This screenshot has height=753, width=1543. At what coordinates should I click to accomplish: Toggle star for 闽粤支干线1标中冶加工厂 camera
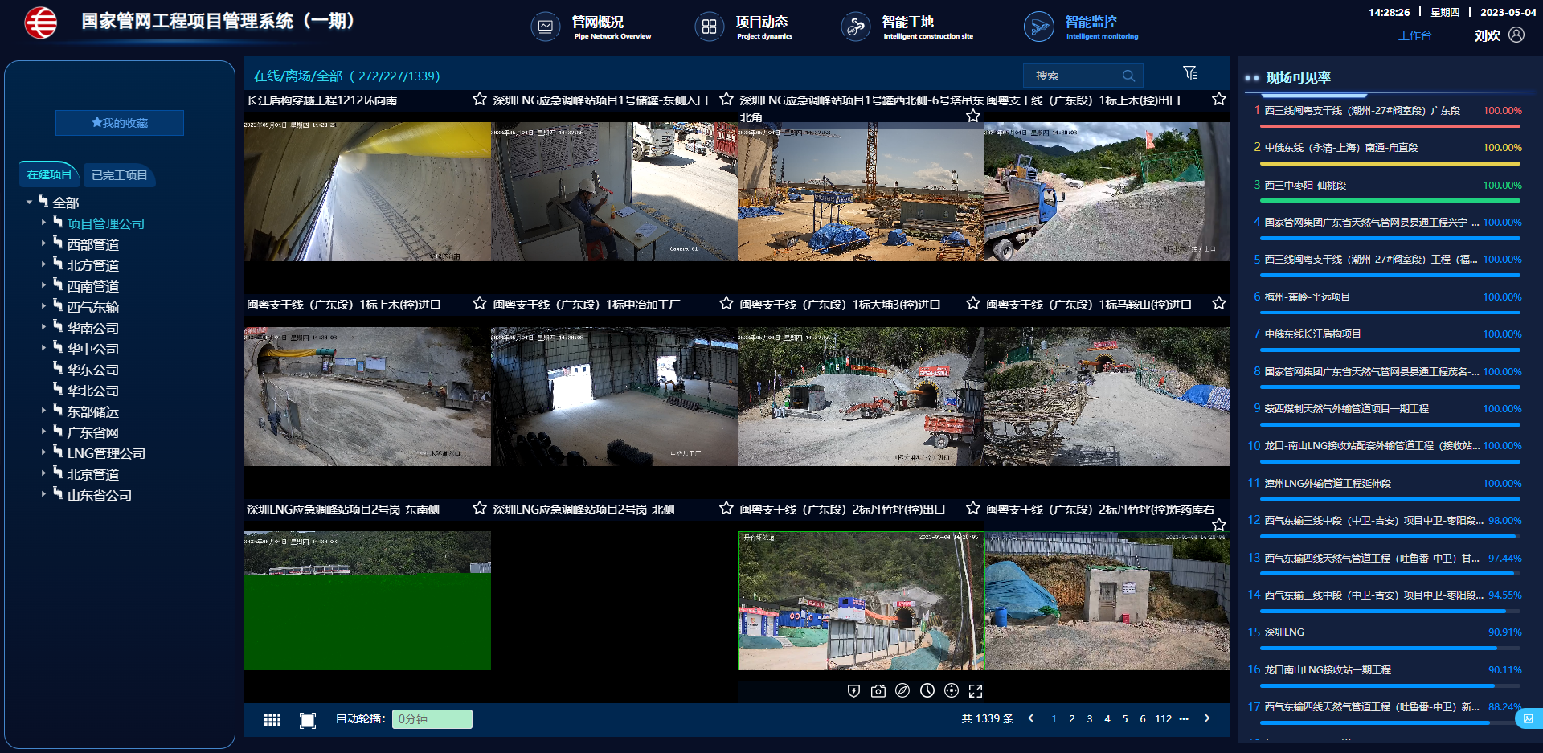tap(726, 303)
